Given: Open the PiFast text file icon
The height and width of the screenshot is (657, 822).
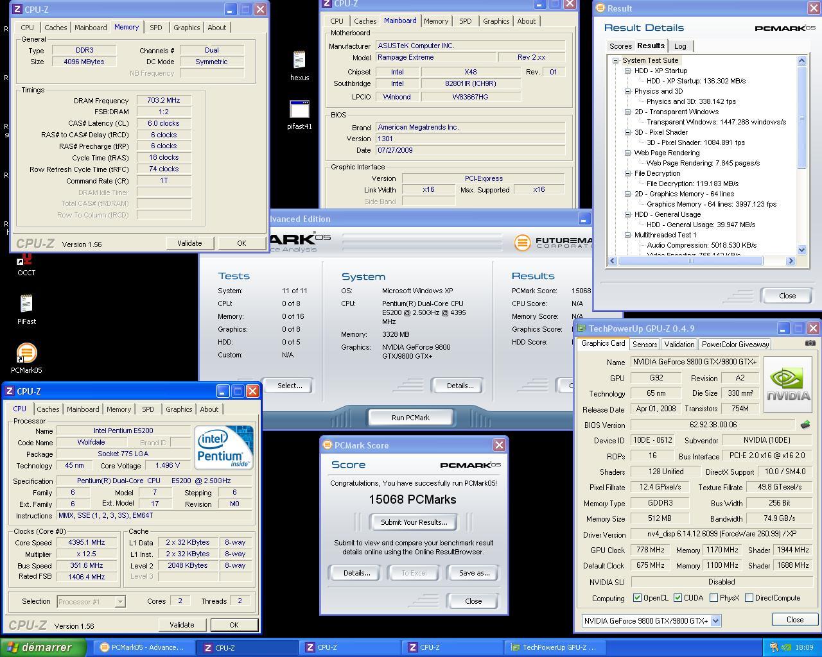Looking at the screenshot, I should click(x=26, y=309).
